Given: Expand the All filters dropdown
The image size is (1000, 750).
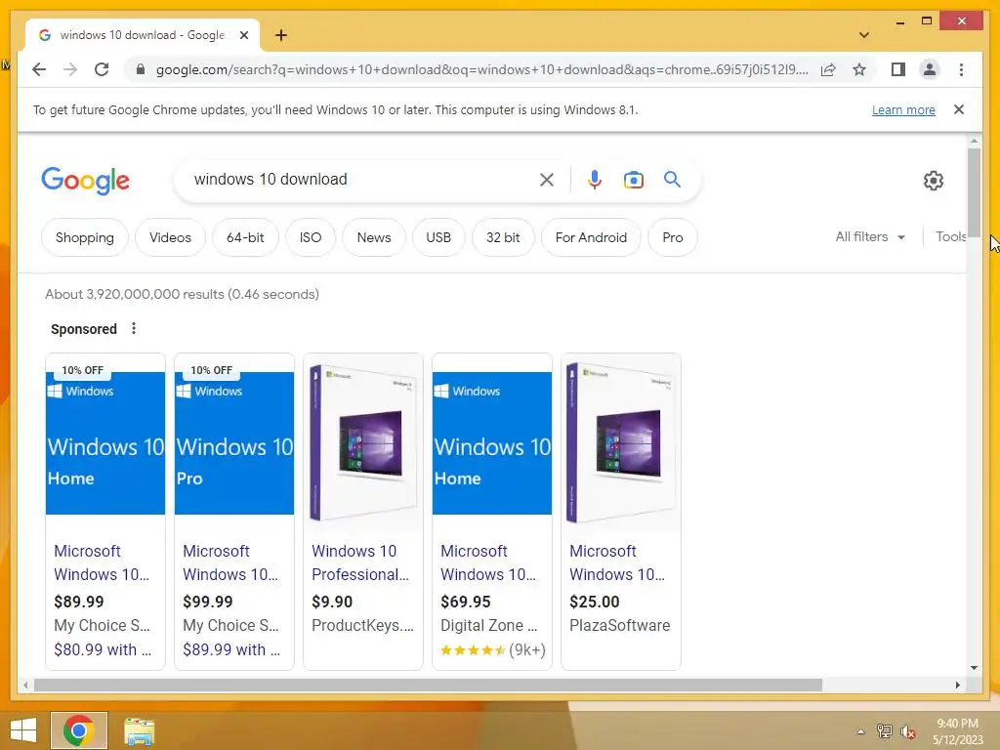Looking at the screenshot, I should point(870,236).
